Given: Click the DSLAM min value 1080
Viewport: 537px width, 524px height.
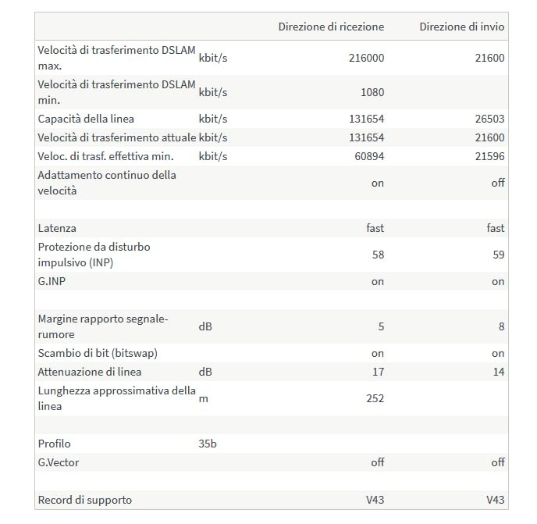Looking at the screenshot, I should tap(372, 92).
